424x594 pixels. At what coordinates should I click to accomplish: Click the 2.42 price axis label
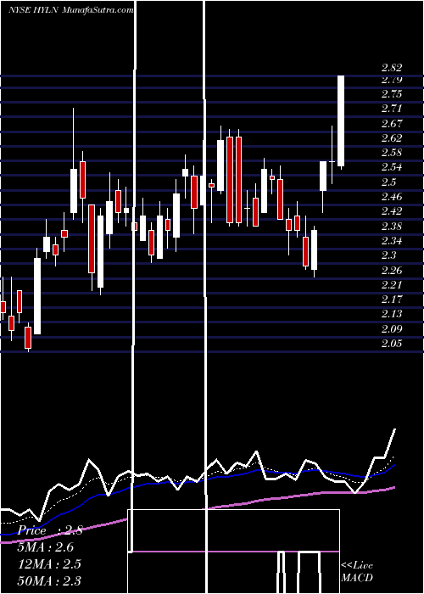[x=392, y=212]
